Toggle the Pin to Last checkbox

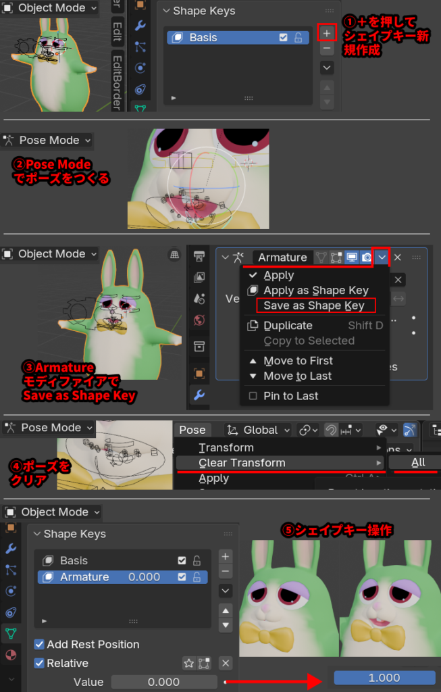point(253,396)
